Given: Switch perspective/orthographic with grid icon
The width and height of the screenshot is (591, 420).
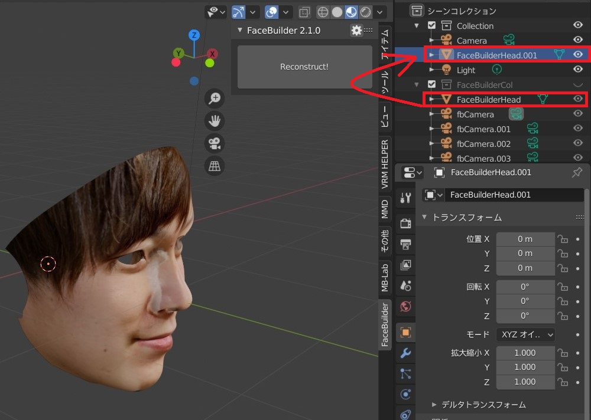Looking at the screenshot, I should 215,166.
